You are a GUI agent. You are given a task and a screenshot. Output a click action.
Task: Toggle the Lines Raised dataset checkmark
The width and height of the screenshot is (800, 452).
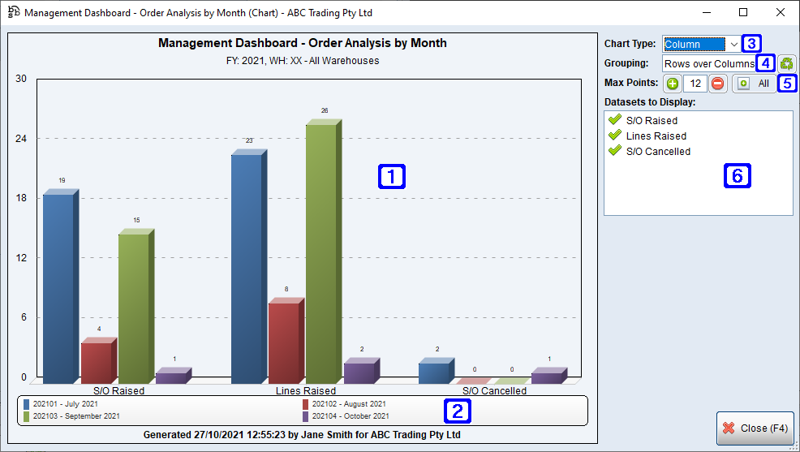click(x=615, y=136)
